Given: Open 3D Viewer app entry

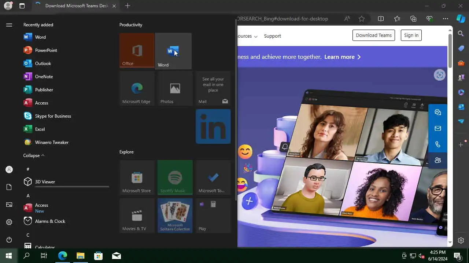Looking at the screenshot, I should coord(66,182).
